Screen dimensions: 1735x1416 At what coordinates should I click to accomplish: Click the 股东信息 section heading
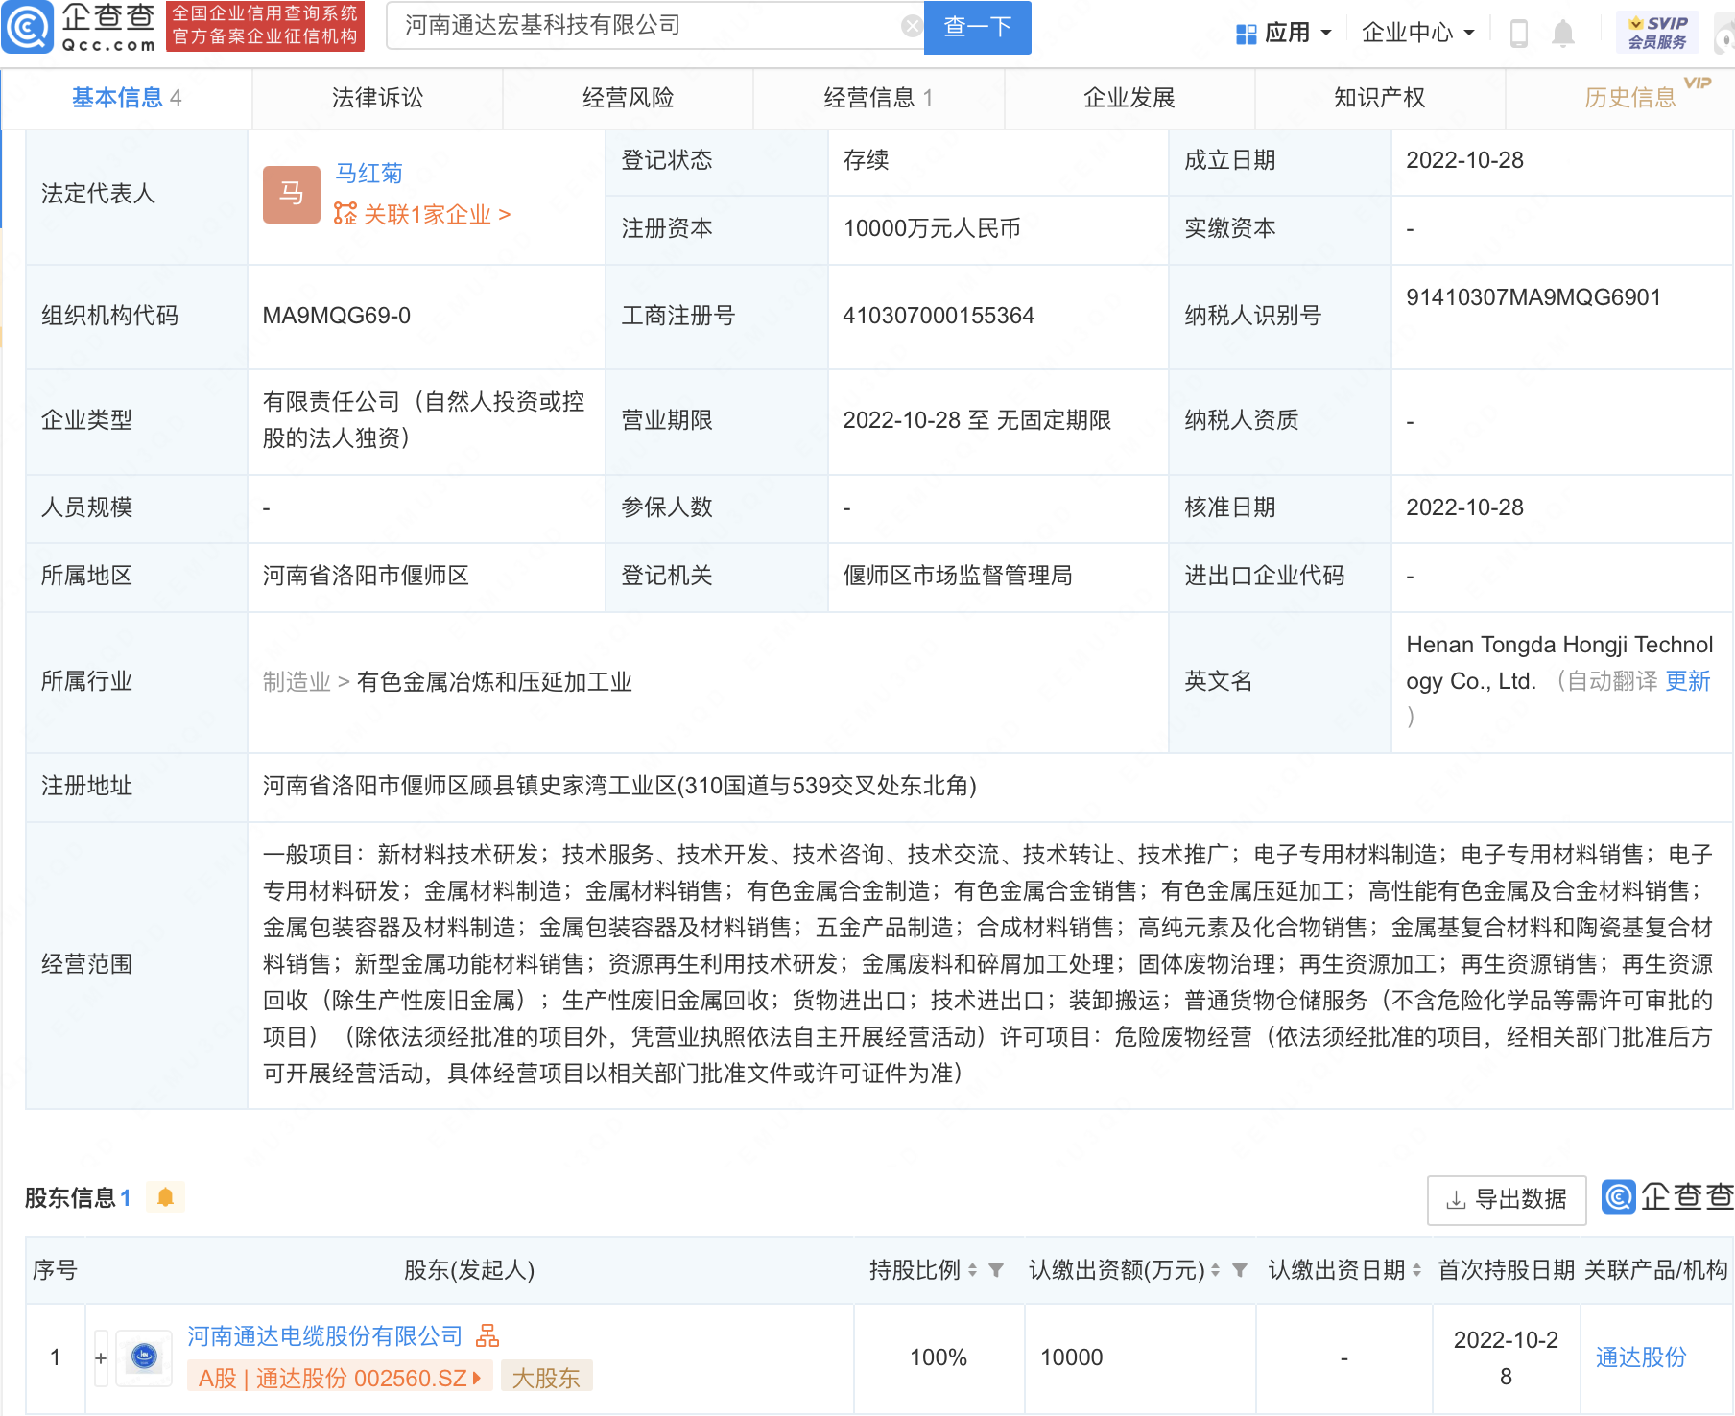click(x=70, y=1197)
